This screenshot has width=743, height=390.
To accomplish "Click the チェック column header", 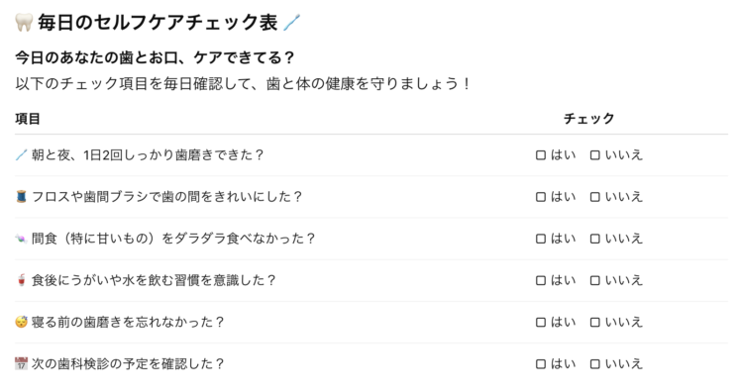I will point(589,119).
